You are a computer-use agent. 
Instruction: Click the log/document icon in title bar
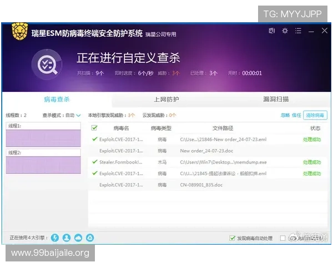pos(271,31)
